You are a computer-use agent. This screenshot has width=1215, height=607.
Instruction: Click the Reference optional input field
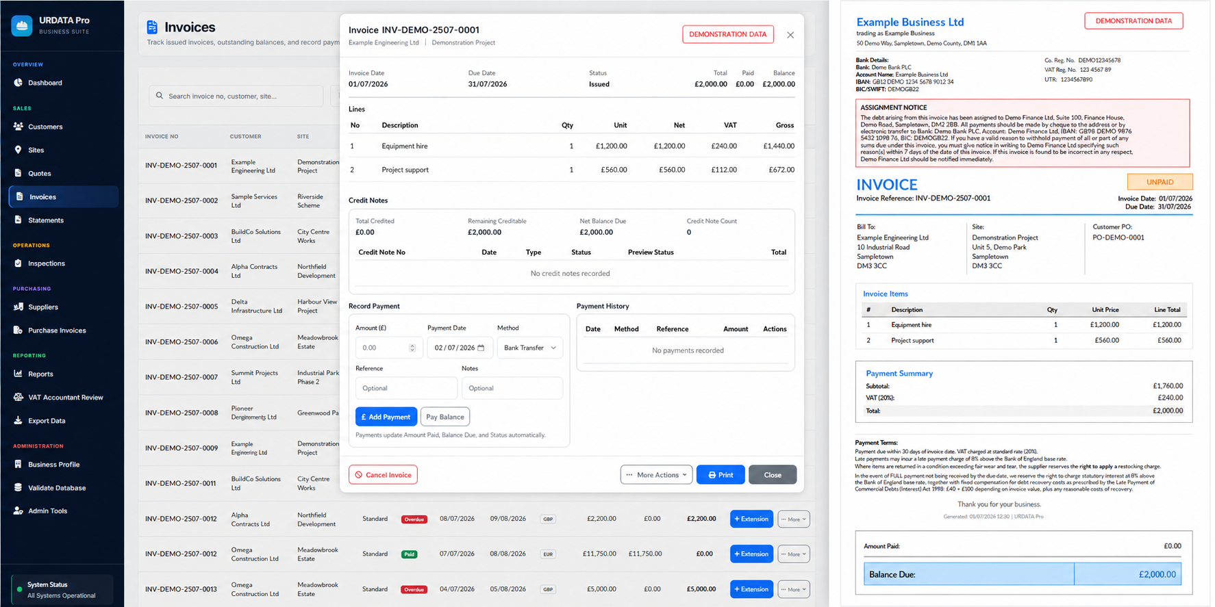(406, 388)
